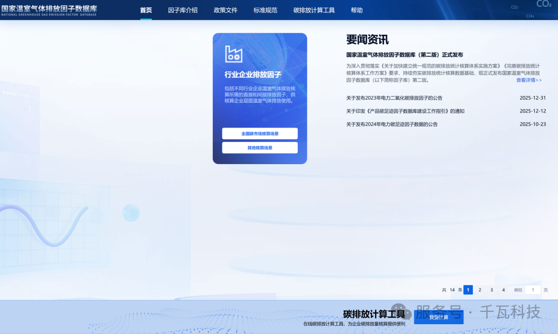Open news 关于印发《产品碳足迹因子数据库建设工作指引》的通知
This screenshot has height=334, width=558.
[406, 111]
